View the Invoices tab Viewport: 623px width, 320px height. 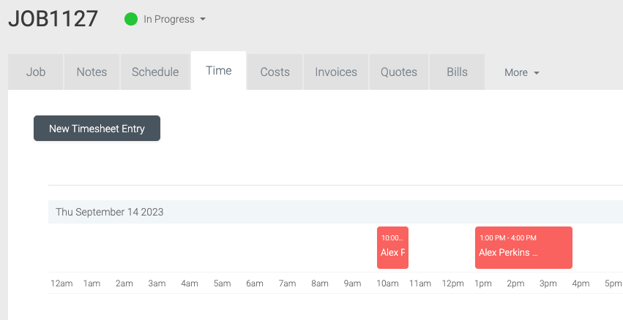[336, 72]
